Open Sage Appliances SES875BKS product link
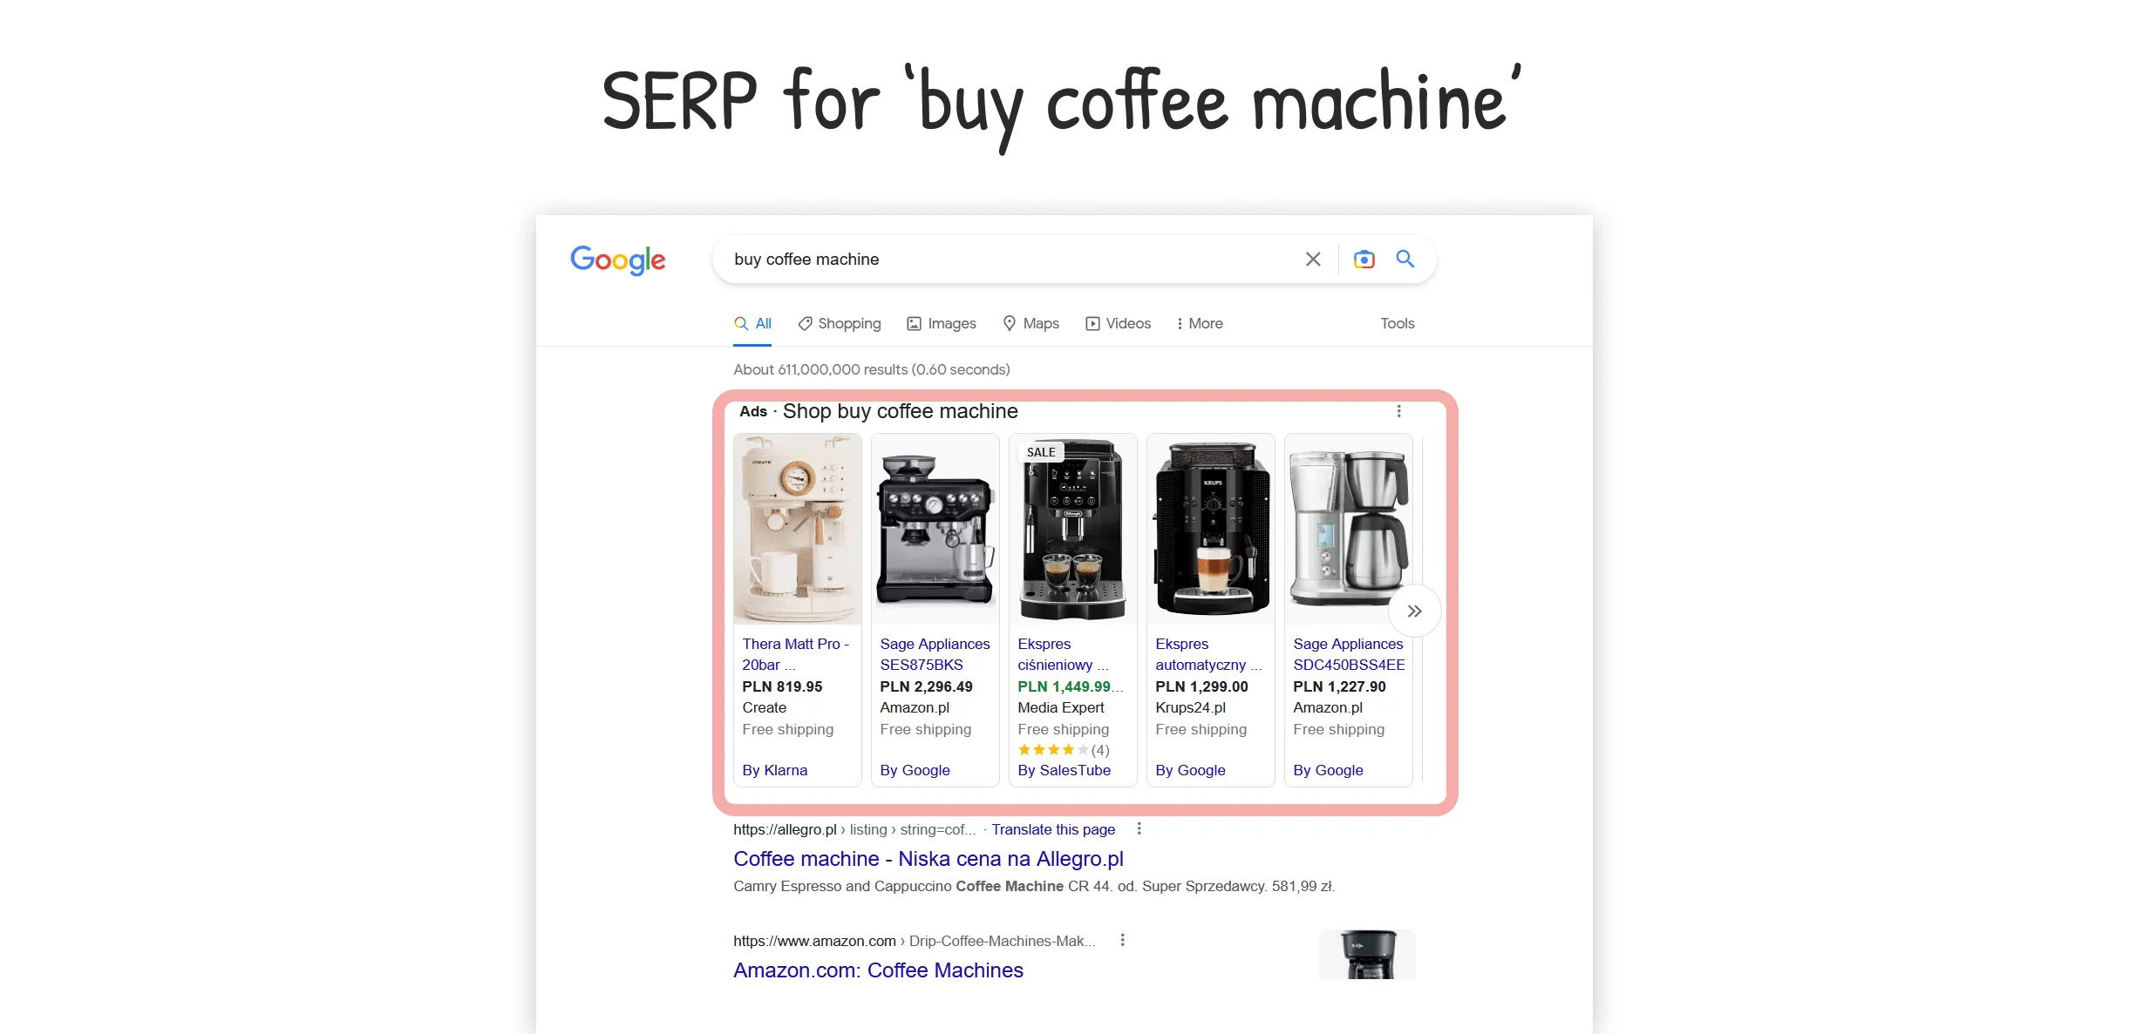This screenshot has height=1034, width=2129. coord(935,654)
